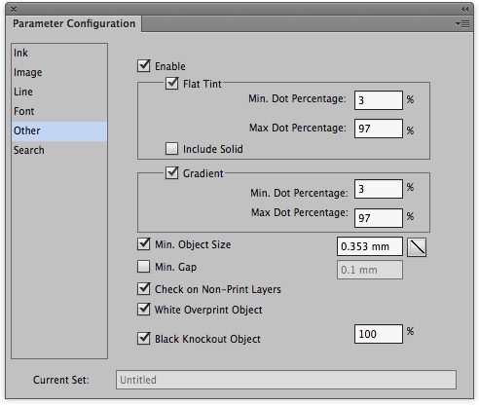Toggle the Enable checkbox
This screenshot has height=406, width=479.
[144, 65]
